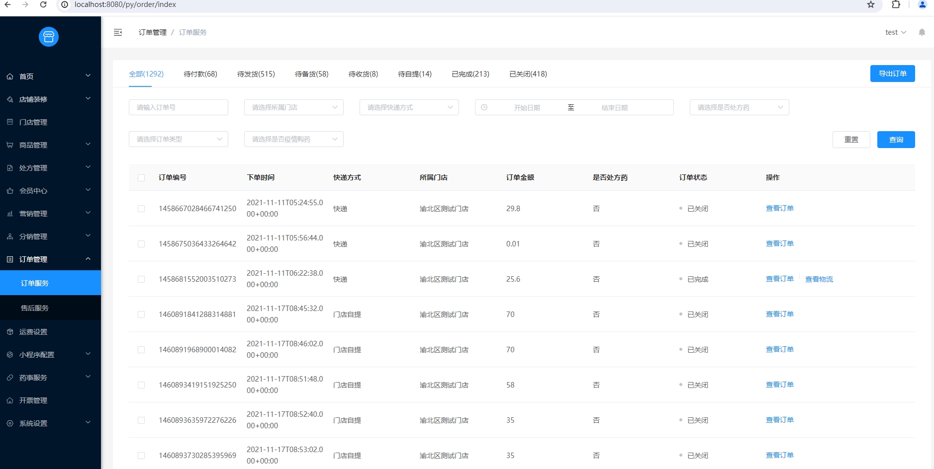Click the 开始日期 start date field
This screenshot has width=934, height=469.
[x=527, y=108]
